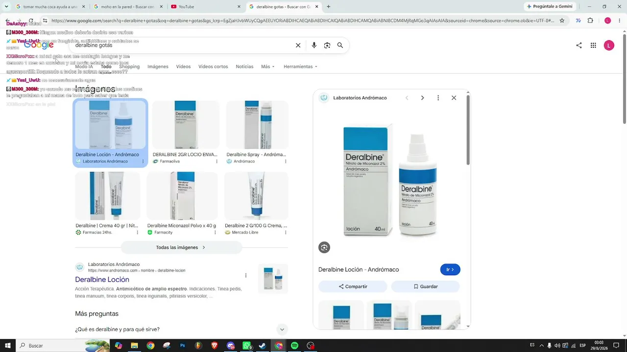Go to the next image in the preview panel
This screenshot has width=627, height=352.
point(422,98)
